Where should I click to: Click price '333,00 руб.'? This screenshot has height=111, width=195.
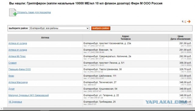pyautogui.click(x=185, y=76)
